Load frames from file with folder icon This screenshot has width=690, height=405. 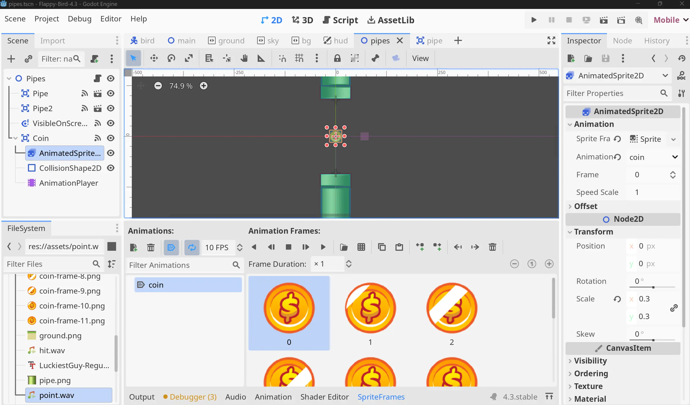coord(344,247)
